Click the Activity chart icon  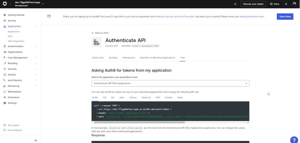click(x=5, y=21)
